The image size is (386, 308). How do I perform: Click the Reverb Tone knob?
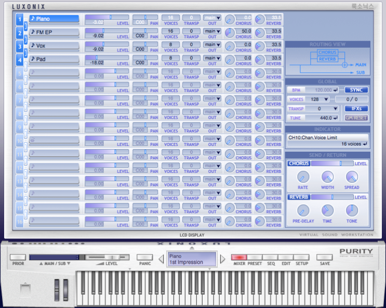click(352, 211)
